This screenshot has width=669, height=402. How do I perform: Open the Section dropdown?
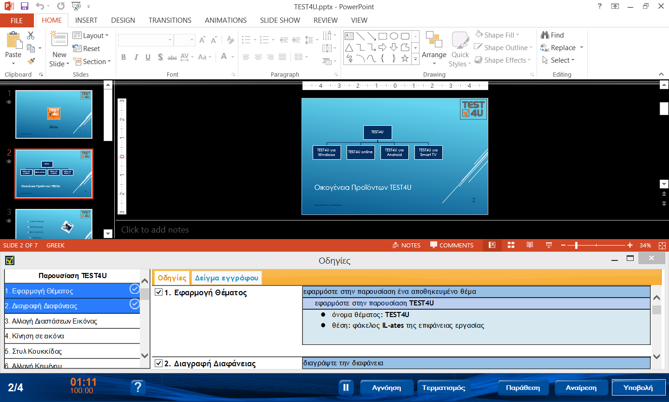coord(92,61)
